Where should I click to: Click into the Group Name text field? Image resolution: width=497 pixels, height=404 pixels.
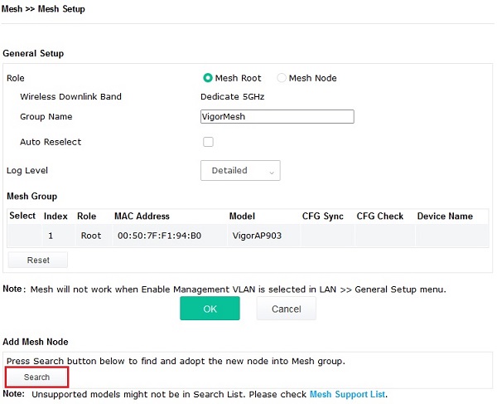tap(277, 116)
